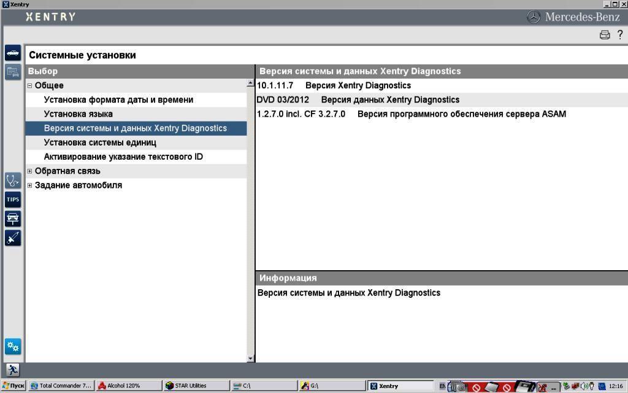This screenshot has width=628, height=393.
Task: Open the vehicle selection car icon
Action: click(13, 53)
